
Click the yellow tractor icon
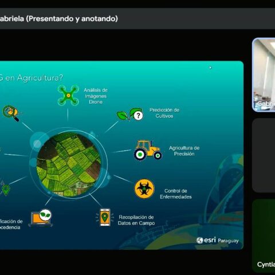point(148,151)
